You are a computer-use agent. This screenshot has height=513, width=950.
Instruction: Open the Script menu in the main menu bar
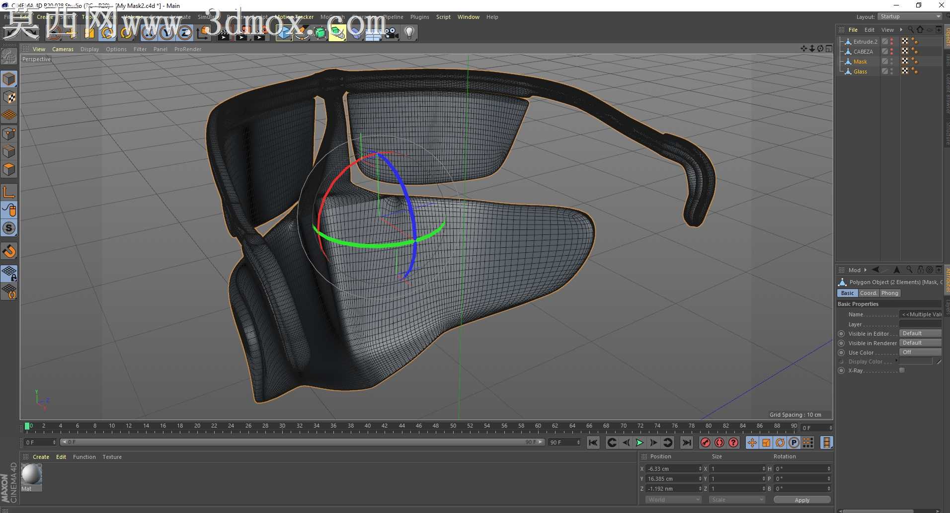pyautogui.click(x=443, y=17)
